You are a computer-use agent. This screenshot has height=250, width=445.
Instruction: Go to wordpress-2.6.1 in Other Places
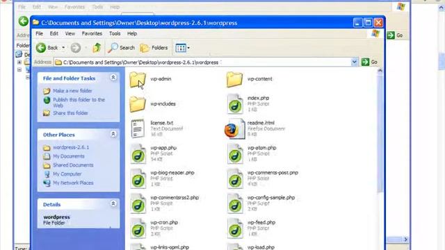pos(71,147)
